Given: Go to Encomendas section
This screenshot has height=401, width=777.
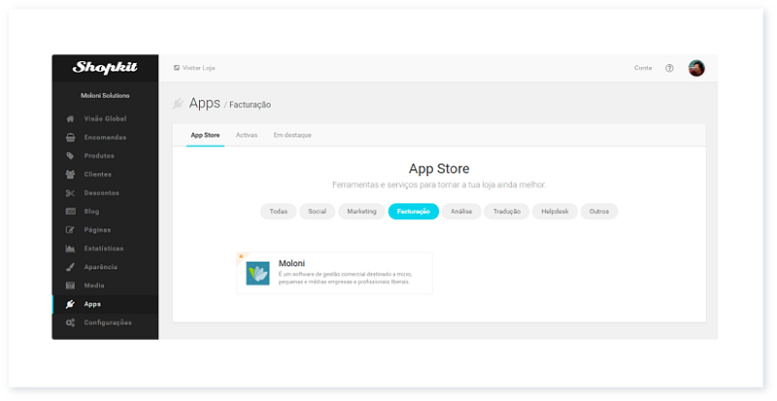Looking at the screenshot, I should click(105, 137).
